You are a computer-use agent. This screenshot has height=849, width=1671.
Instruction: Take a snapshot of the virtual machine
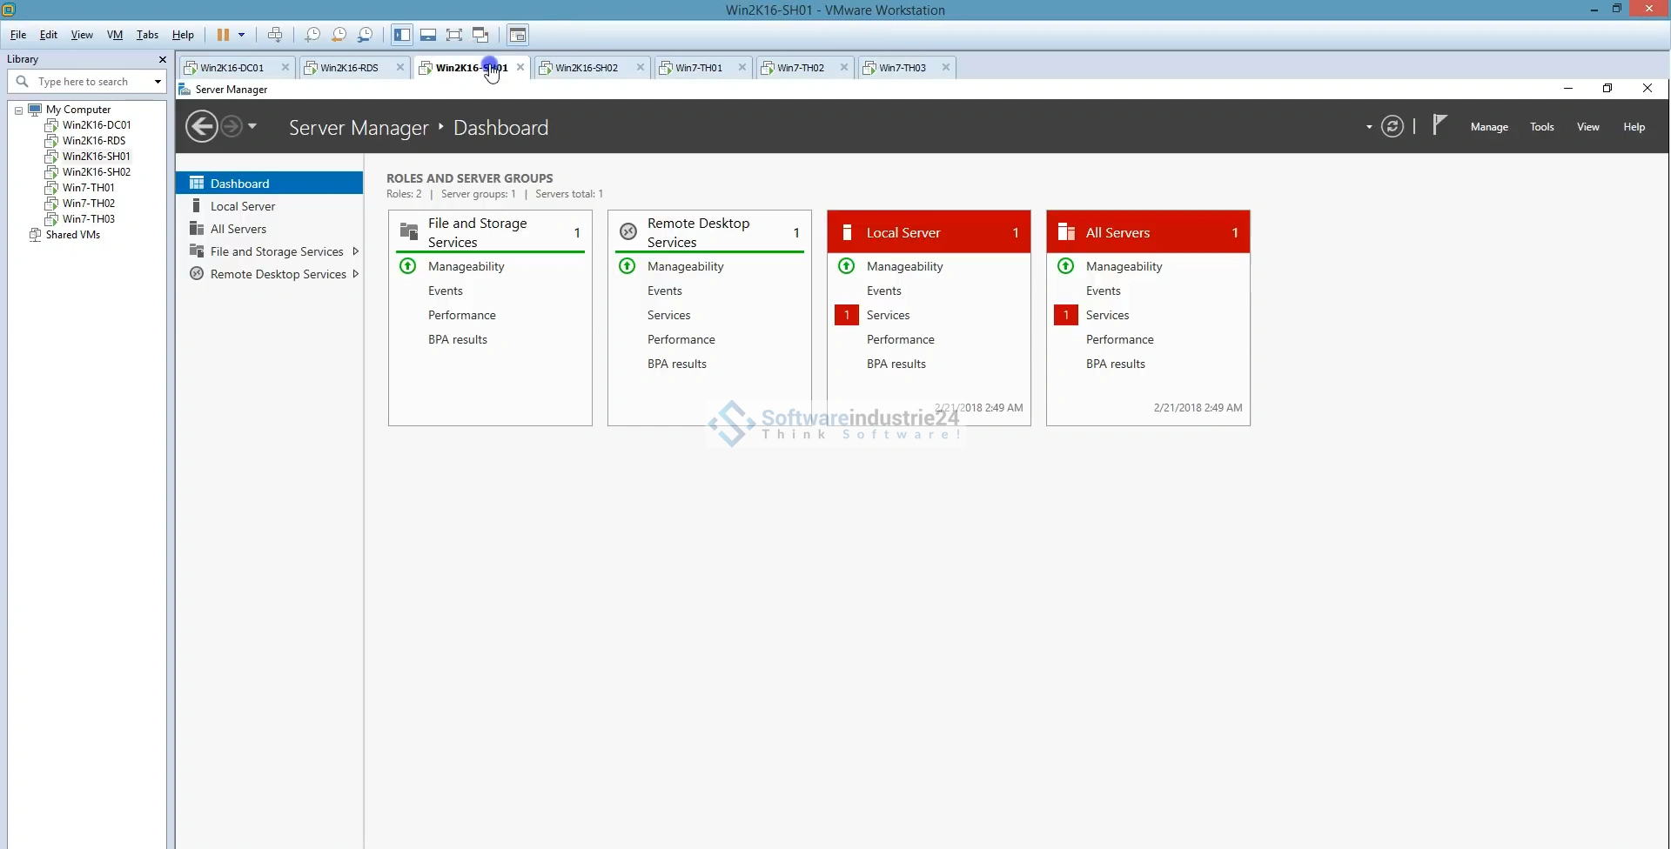click(312, 35)
